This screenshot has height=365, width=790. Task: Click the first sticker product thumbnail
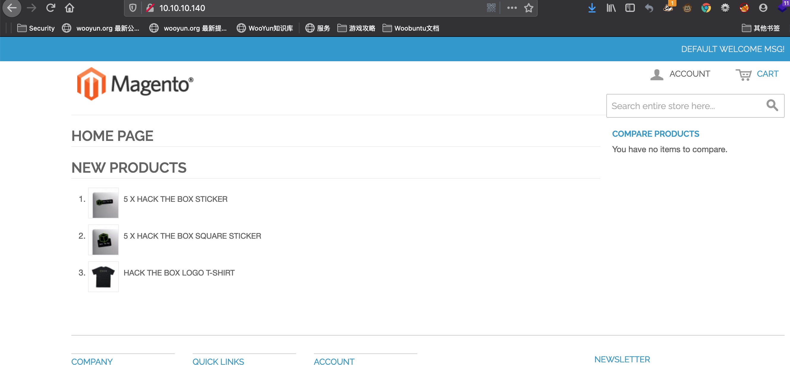103,203
